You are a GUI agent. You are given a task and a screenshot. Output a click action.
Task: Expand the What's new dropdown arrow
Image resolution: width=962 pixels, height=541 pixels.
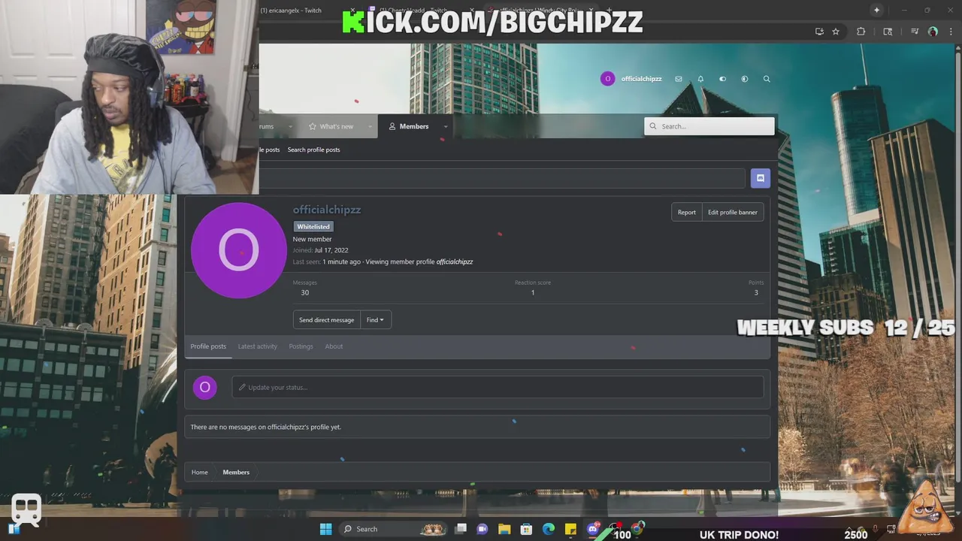pyautogui.click(x=370, y=126)
